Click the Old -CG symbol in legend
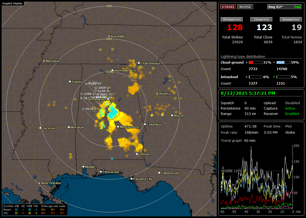306x218 pixels. [x=16, y=213]
